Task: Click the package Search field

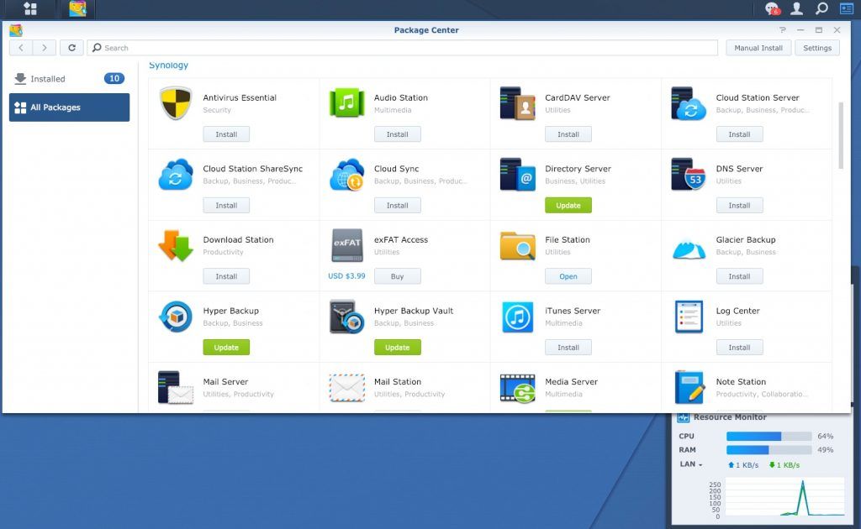Action: click(402, 48)
